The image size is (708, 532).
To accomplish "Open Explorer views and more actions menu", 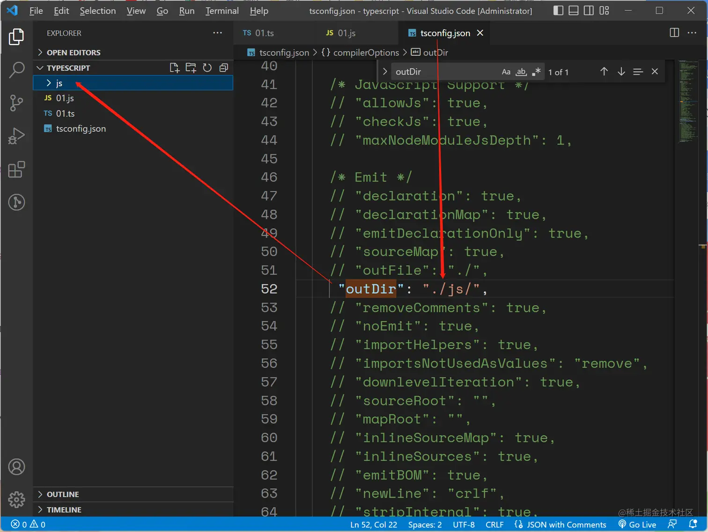I will pos(217,33).
